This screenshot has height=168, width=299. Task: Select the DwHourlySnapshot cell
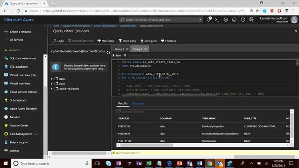point(213,126)
